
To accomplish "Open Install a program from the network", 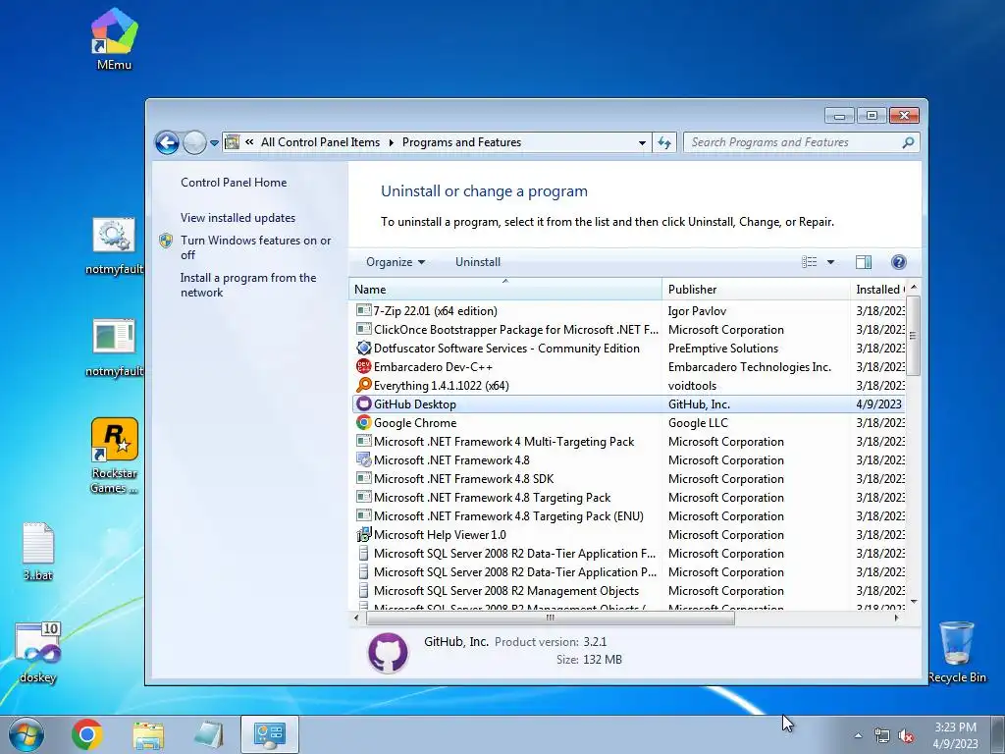I will pos(248,285).
